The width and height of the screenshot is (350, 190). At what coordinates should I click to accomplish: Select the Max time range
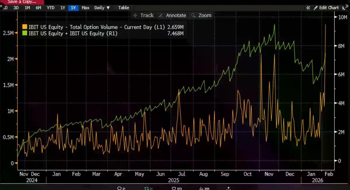pyautogui.click(x=85, y=8)
